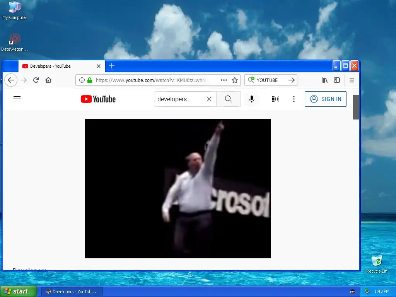Open the Firefox hamburger menu

pyautogui.click(x=352, y=80)
